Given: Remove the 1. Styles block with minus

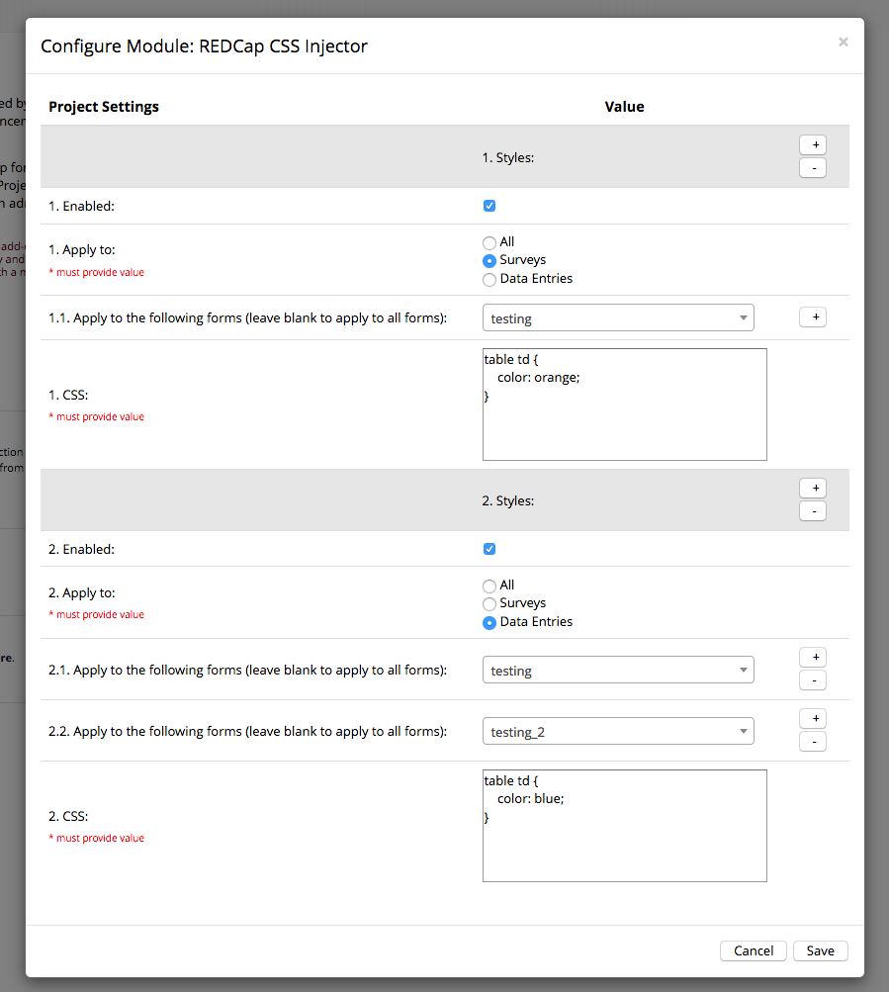Looking at the screenshot, I should [813, 168].
